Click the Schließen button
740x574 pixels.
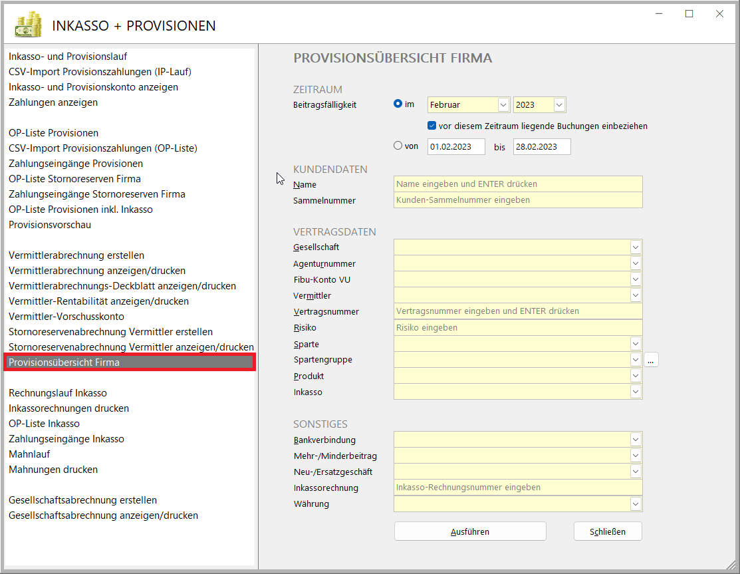tap(608, 531)
